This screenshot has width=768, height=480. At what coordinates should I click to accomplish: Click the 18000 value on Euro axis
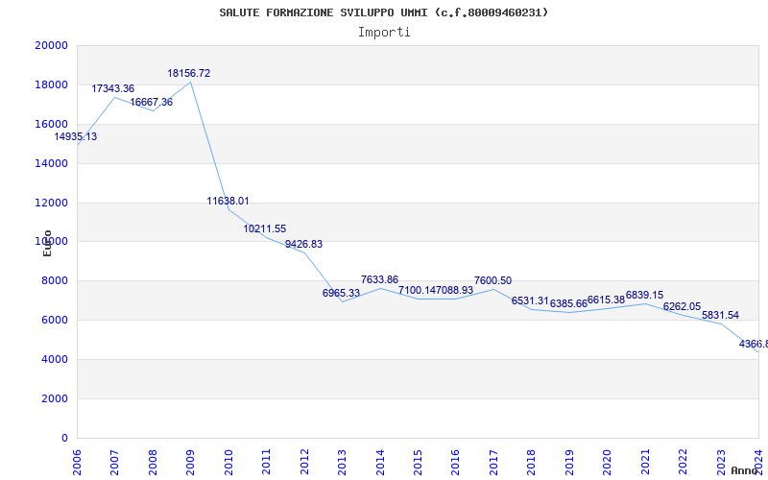(51, 84)
